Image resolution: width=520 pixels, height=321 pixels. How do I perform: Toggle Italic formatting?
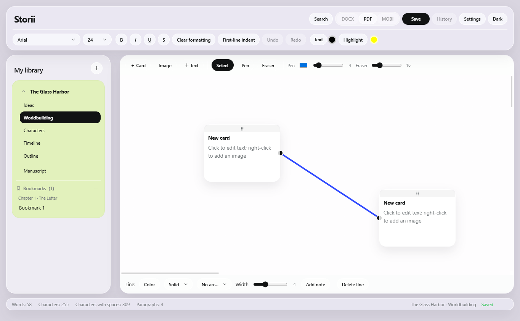pyautogui.click(x=135, y=40)
